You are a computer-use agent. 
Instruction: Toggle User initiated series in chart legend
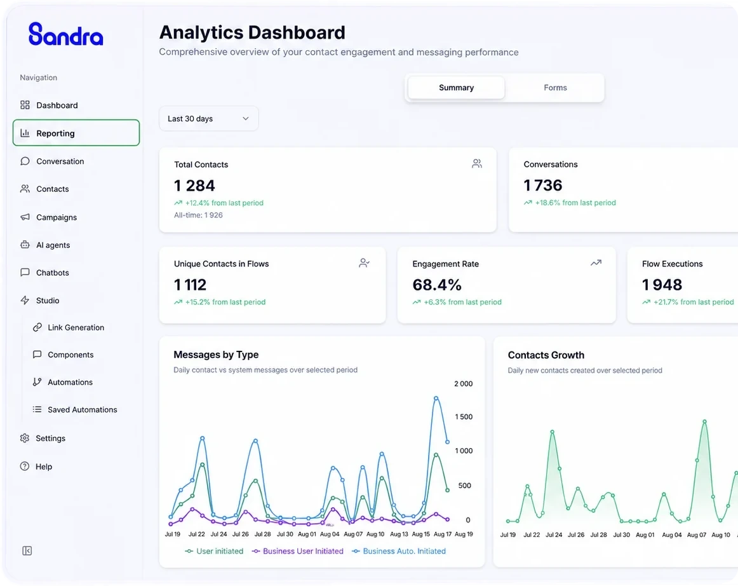coord(214,551)
